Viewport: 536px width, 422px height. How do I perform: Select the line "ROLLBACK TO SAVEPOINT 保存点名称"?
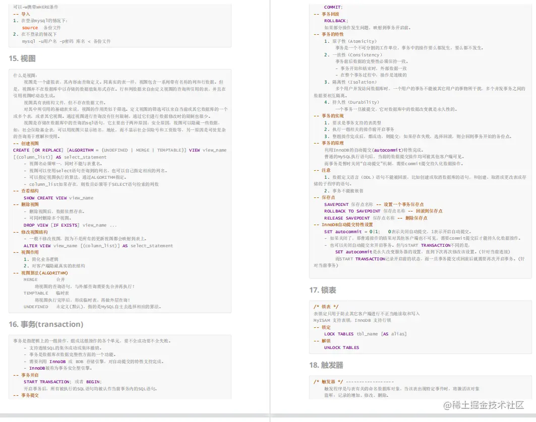pyautogui.click(x=365, y=212)
